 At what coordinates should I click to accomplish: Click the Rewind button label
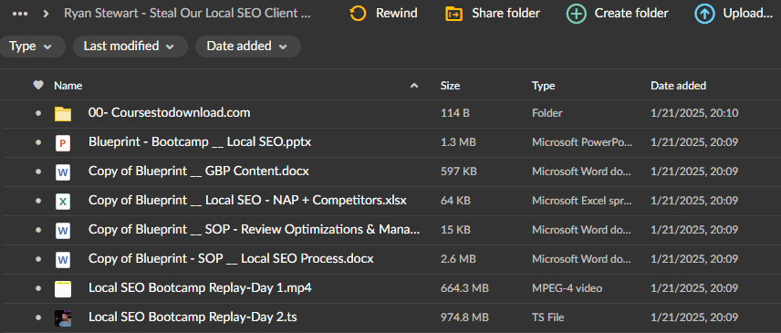click(397, 14)
